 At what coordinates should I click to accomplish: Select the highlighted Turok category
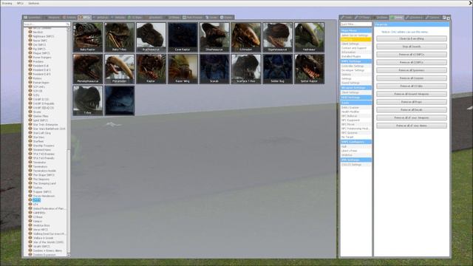(x=36, y=200)
